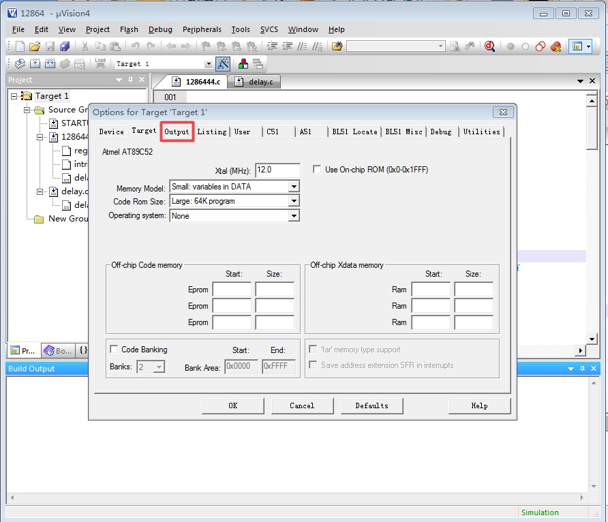This screenshot has width=608, height=522.
Task: Click the project window layout icon
Action: (577, 46)
